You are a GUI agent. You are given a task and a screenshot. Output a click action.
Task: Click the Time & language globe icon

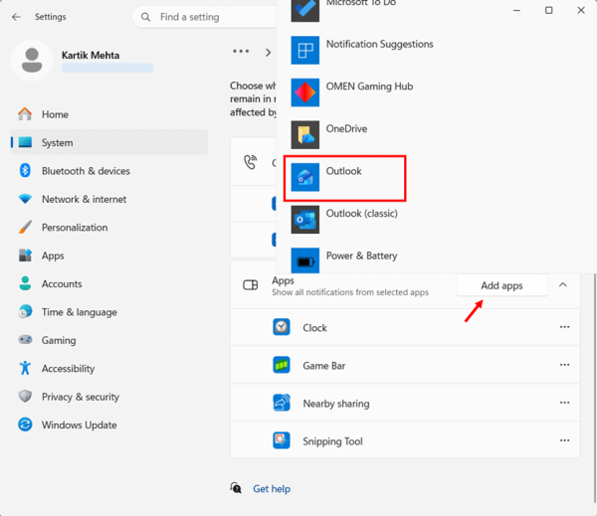point(25,311)
